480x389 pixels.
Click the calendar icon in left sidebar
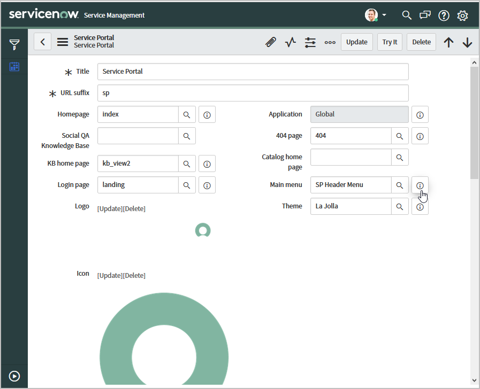pyautogui.click(x=14, y=67)
